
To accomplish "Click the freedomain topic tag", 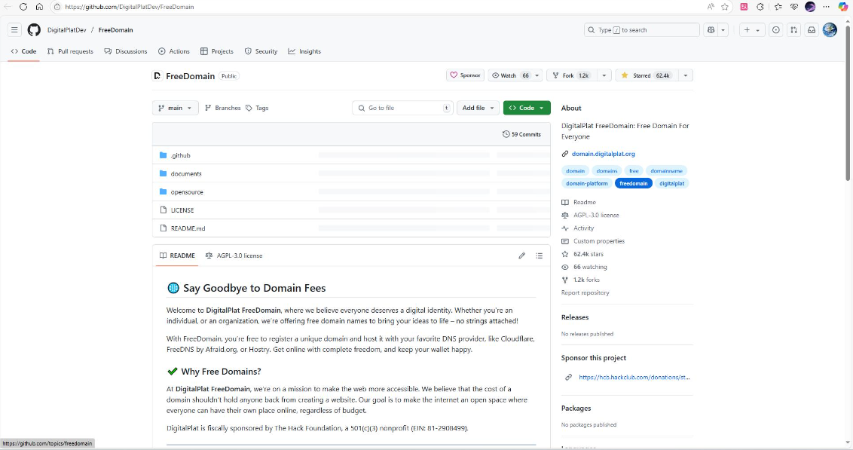I will click(633, 183).
